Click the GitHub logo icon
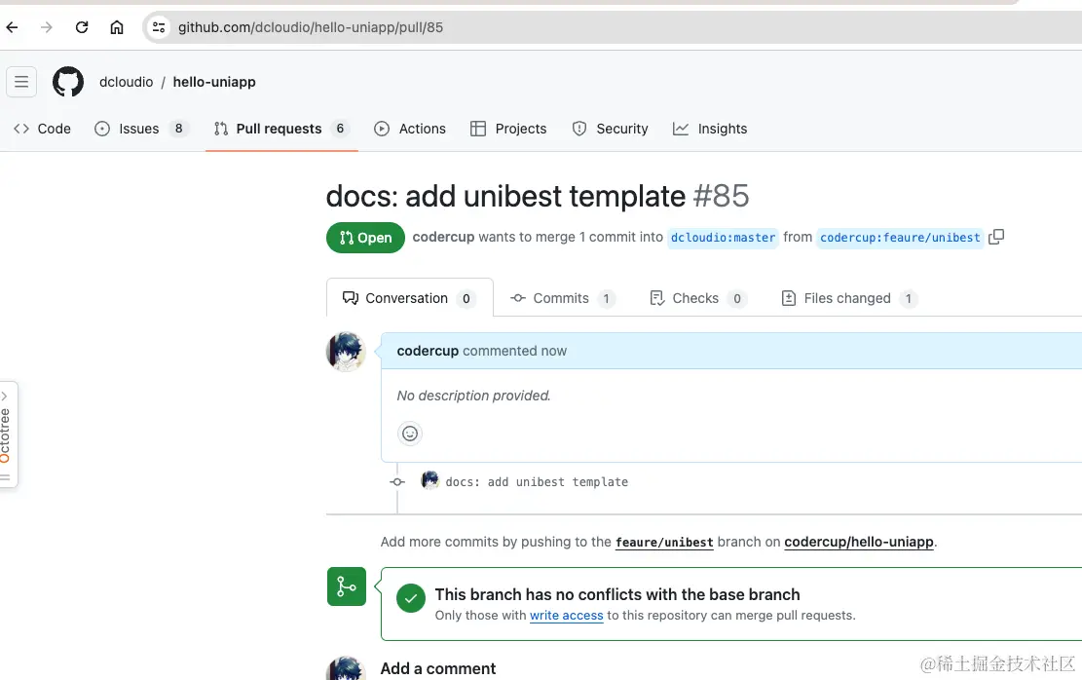 pos(68,82)
